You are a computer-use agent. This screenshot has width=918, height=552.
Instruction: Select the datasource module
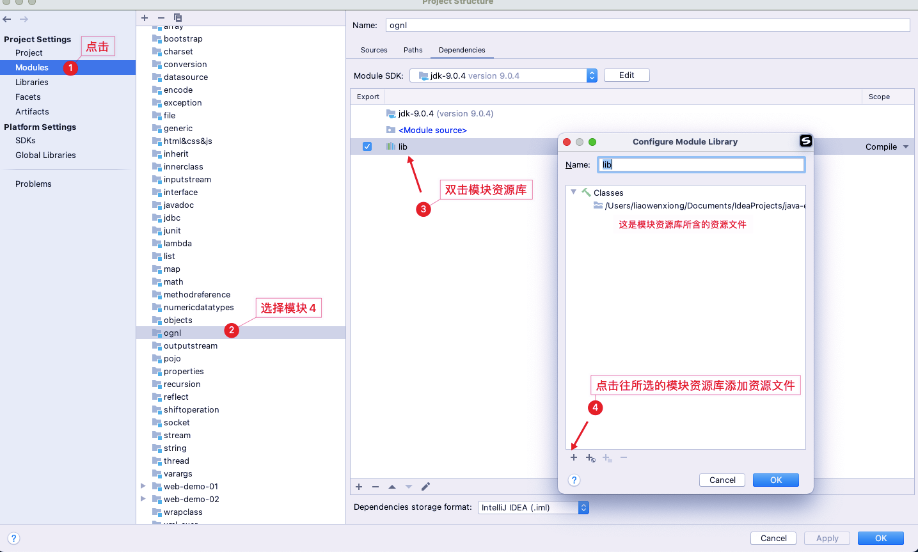186,77
